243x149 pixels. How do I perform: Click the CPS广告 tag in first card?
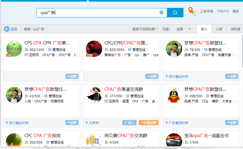pyautogui.click(x=64, y=55)
